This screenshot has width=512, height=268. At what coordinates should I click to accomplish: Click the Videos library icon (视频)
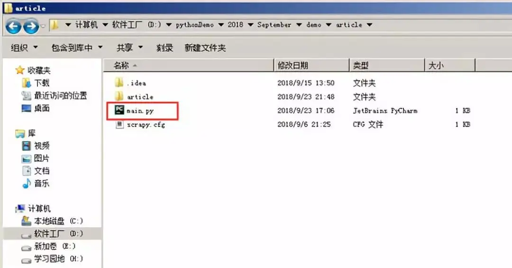point(27,146)
